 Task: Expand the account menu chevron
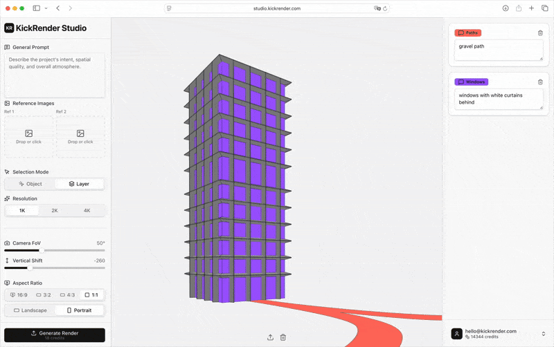(x=544, y=334)
